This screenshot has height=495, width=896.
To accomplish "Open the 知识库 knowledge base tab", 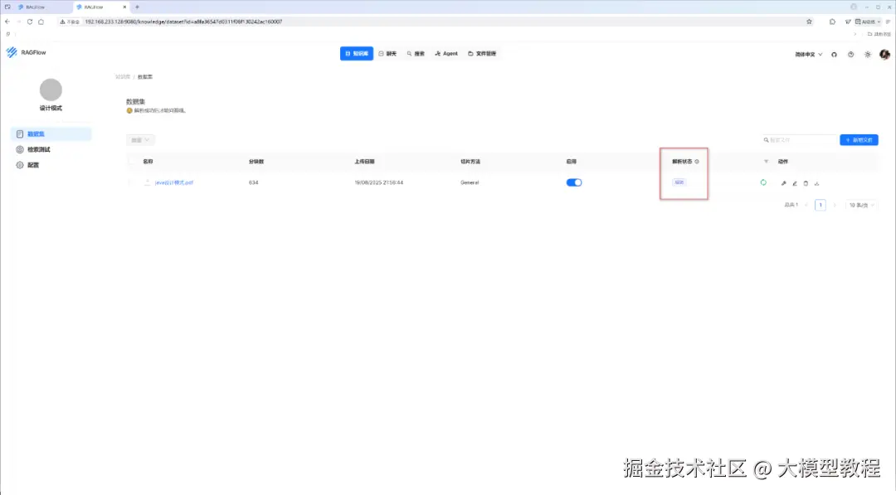I will tap(357, 54).
